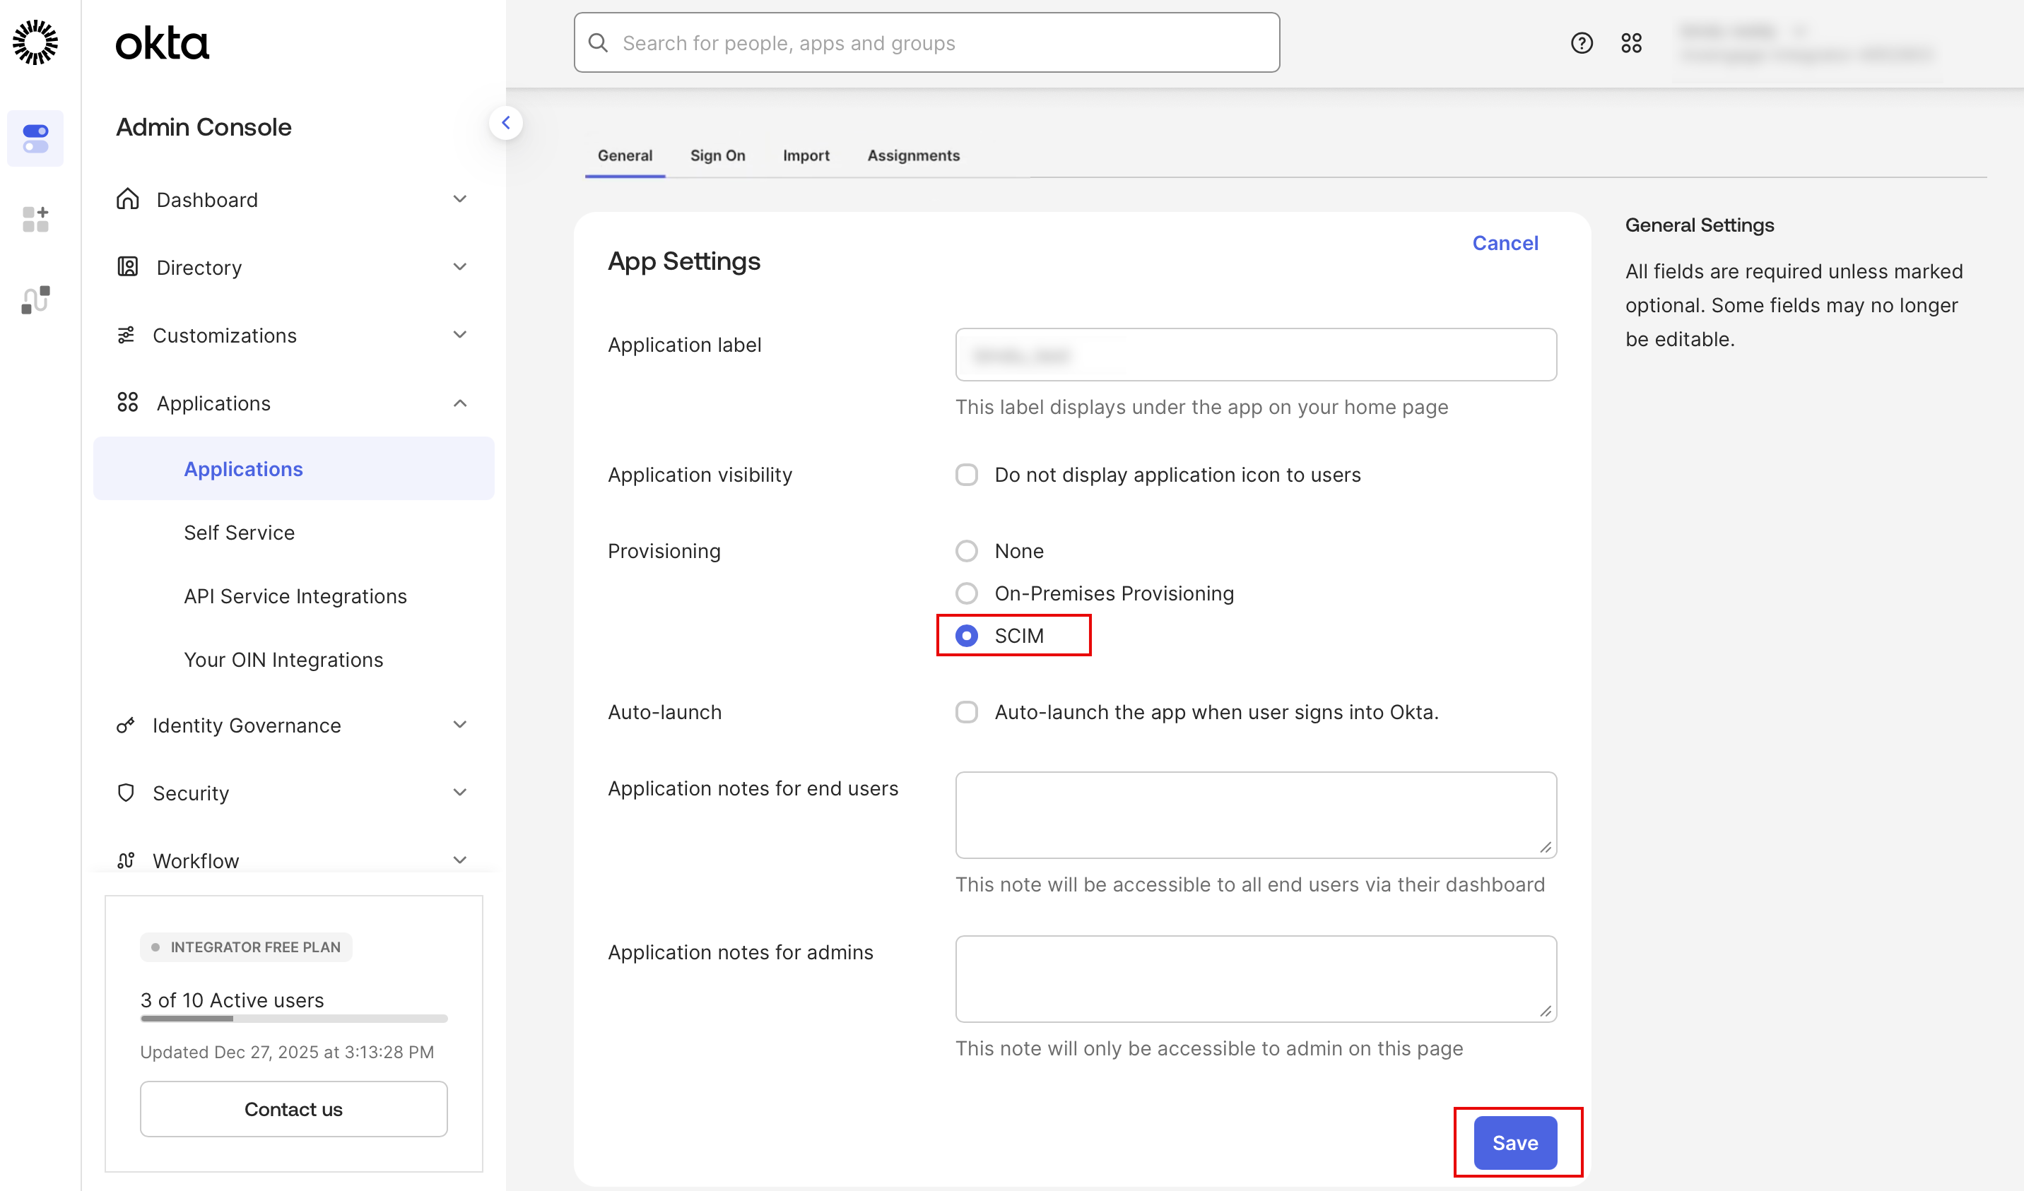This screenshot has width=2024, height=1191.
Task: Click the Okta sunburst logo icon
Action: point(35,42)
